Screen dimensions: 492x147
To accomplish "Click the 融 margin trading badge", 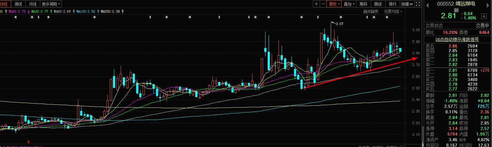I will point(456,10).
